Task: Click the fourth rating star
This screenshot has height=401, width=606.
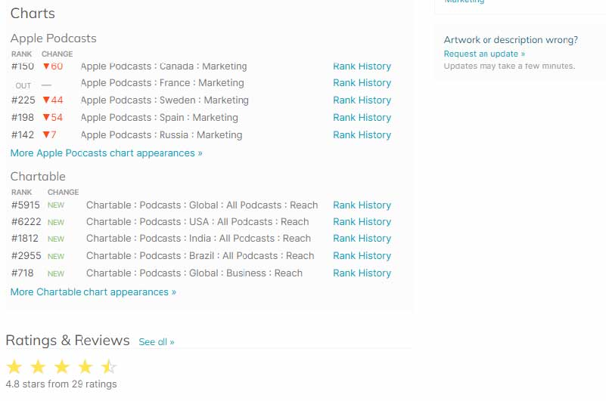Action: pos(85,367)
